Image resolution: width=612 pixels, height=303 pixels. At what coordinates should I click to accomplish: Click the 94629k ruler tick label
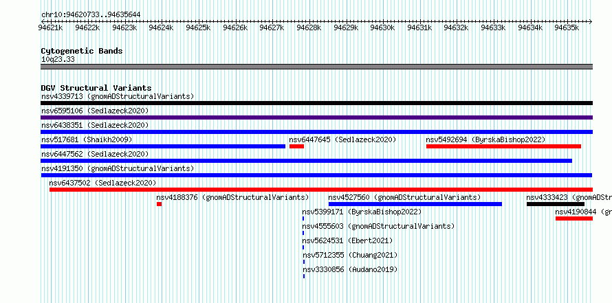click(x=346, y=27)
